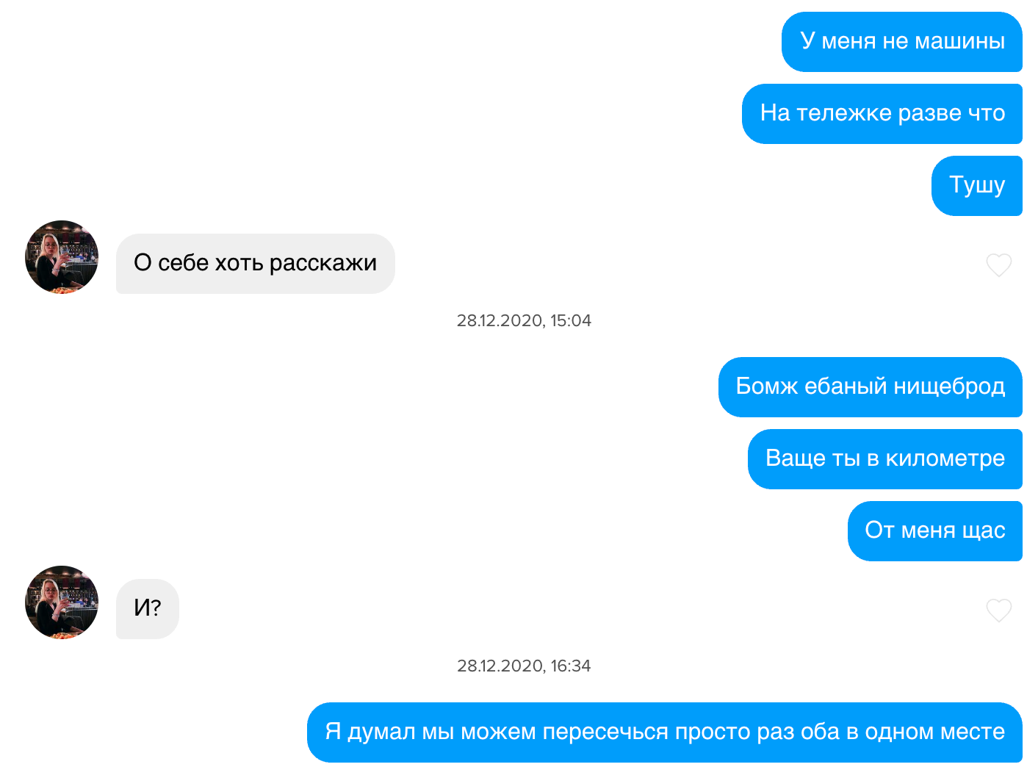Click the timestamp 28.12.2020, 16:34
Viewport: 1027px width, 767px height.
click(524, 666)
